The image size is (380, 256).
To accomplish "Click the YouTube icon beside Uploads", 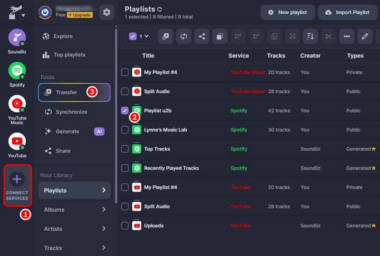I will [137, 226].
